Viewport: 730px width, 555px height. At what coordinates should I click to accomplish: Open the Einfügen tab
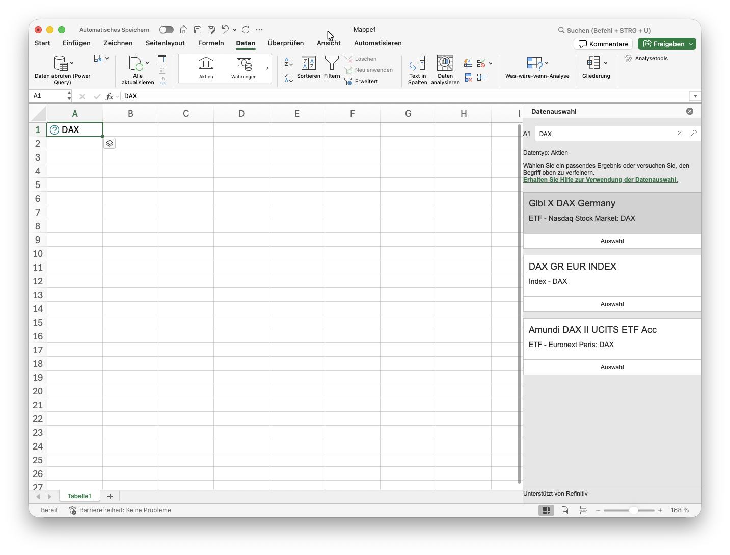tap(76, 43)
